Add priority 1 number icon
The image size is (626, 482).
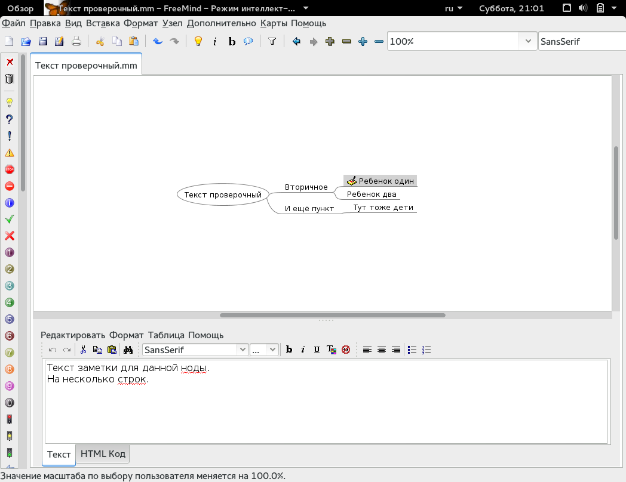click(x=10, y=252)
